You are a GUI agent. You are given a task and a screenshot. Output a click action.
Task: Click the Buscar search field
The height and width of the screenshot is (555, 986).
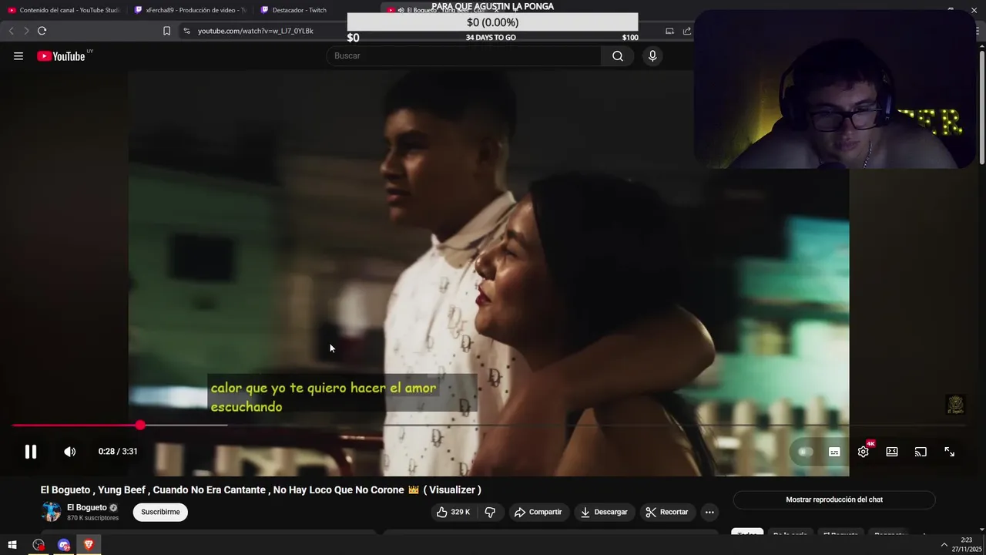click(x=464, y=55)
